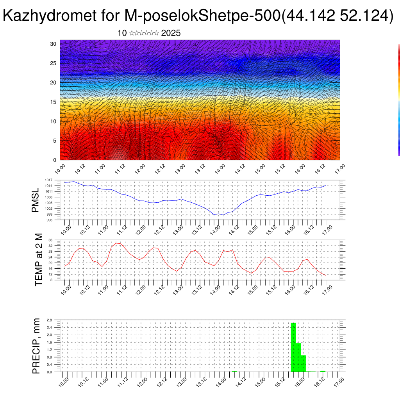Screen dimensions: 400x400
Task: Click the 28 tick on the temperature axis
Action: point(50,252)
